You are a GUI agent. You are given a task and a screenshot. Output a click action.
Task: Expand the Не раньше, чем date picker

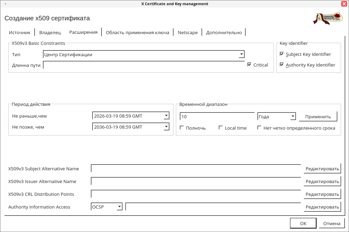tap(166, 116)
